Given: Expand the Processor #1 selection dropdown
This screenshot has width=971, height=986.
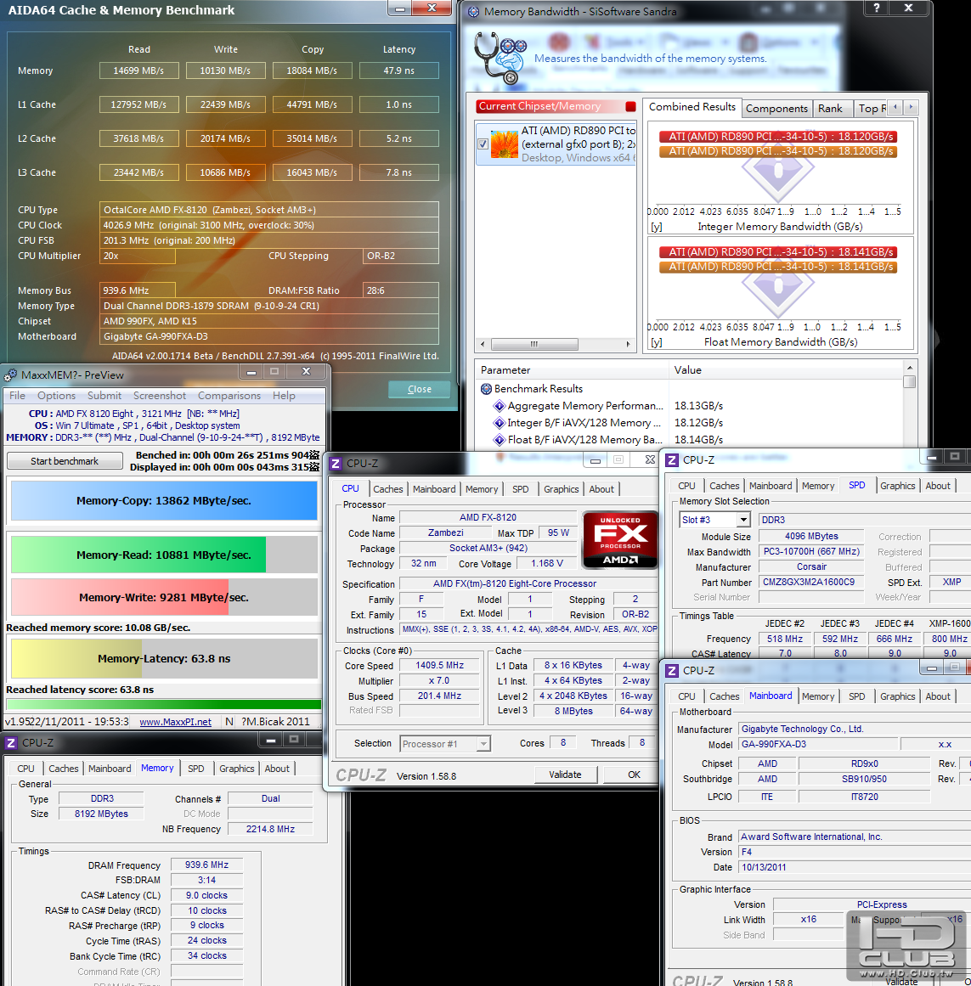Looking at the screenshot, I should coord(483,744).
